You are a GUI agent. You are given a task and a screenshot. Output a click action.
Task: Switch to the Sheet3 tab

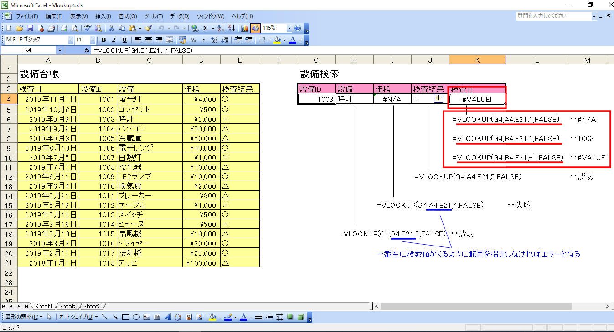[x=92, y=306]
